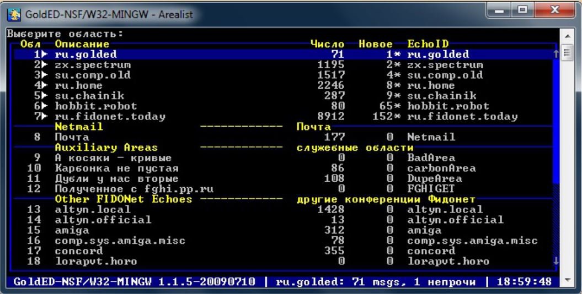Click the Число column header
This screenshot has width=582, height=294.
click(327, 44)
